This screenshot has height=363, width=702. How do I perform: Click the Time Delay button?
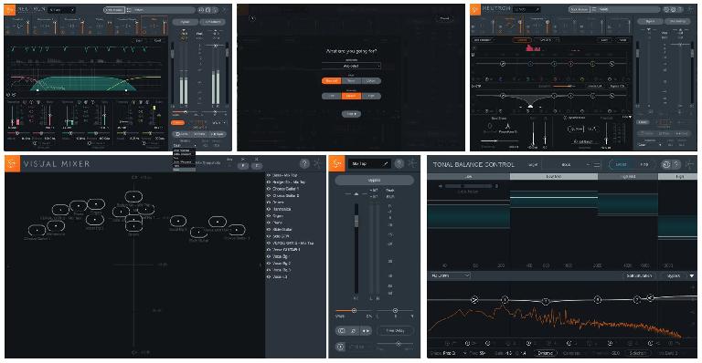[395, 331]
